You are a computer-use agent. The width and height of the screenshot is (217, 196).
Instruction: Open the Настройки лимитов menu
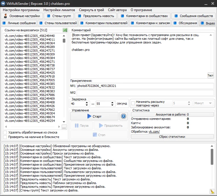(x=59, y=10)
